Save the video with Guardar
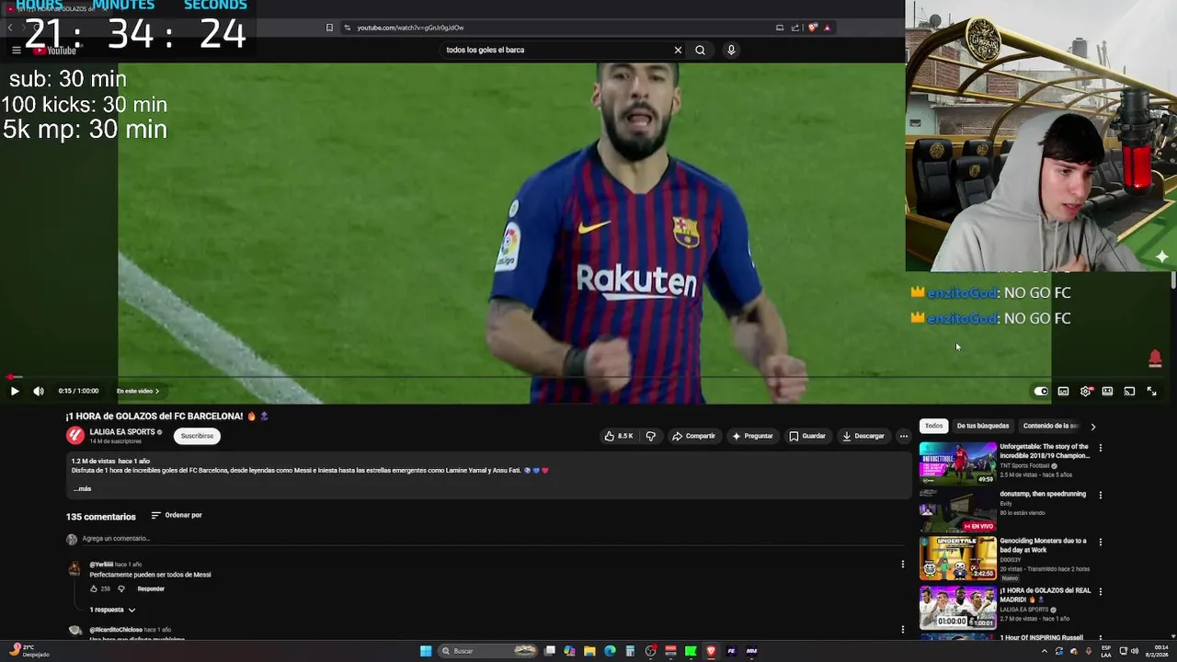Screen dimensions: 1177x662 [807, 436]
